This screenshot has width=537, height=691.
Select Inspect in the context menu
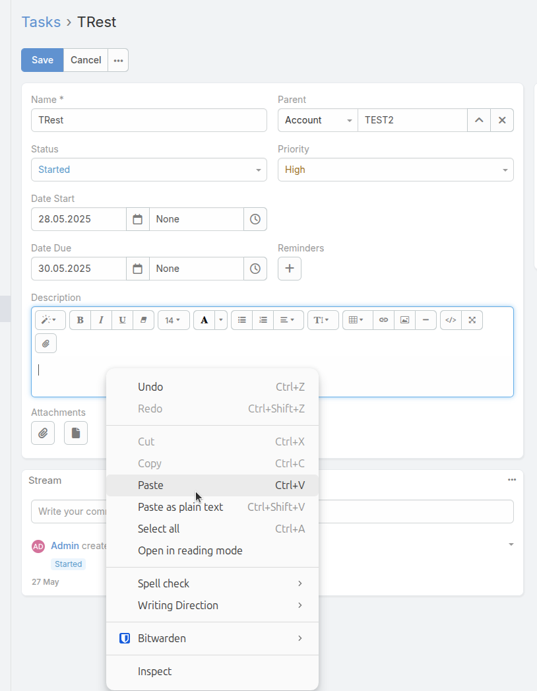tap(154, 671)
